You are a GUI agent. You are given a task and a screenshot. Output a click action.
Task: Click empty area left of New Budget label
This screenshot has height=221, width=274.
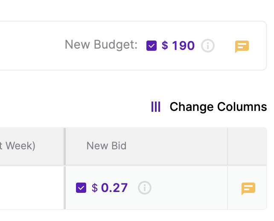[32, 46]
